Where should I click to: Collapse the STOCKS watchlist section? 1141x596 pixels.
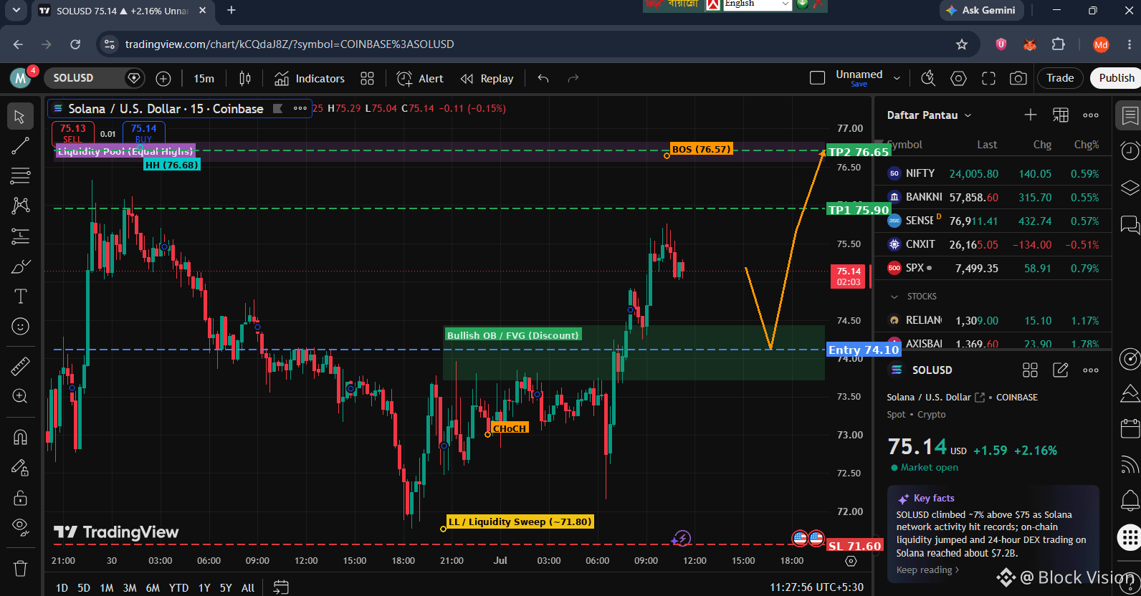(x=894, y=296)
